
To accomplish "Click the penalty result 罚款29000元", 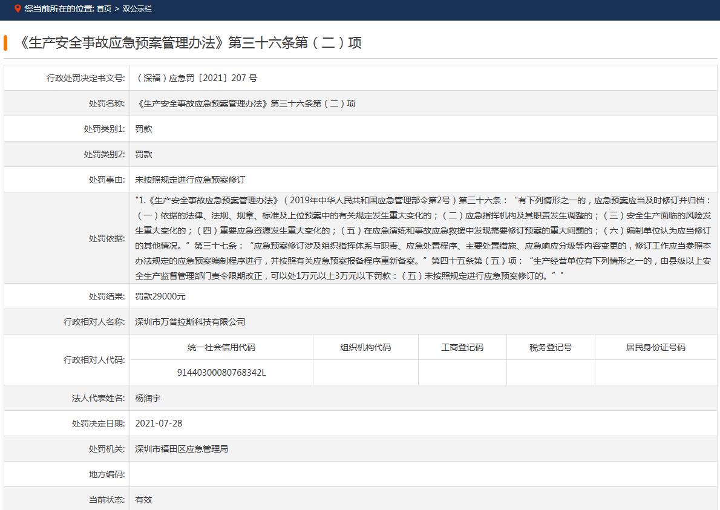I will click(x=160, y=296).
